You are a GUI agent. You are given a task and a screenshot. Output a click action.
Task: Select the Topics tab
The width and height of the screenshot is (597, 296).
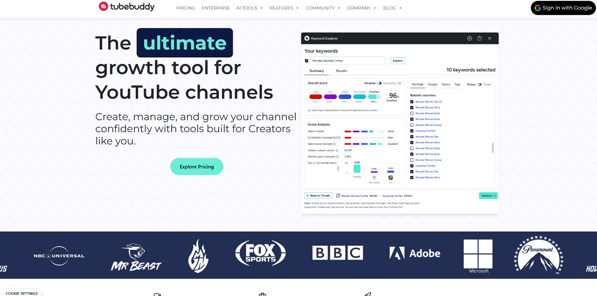point(445,85)
